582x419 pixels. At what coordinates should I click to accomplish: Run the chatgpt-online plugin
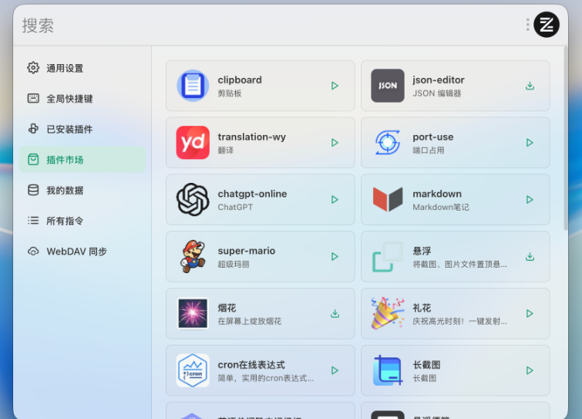[x=335, y=200]
